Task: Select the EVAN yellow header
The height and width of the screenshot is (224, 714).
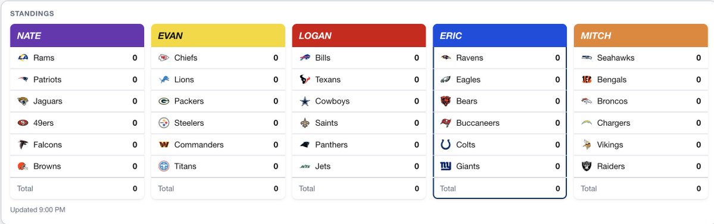Action: [218, 36]
